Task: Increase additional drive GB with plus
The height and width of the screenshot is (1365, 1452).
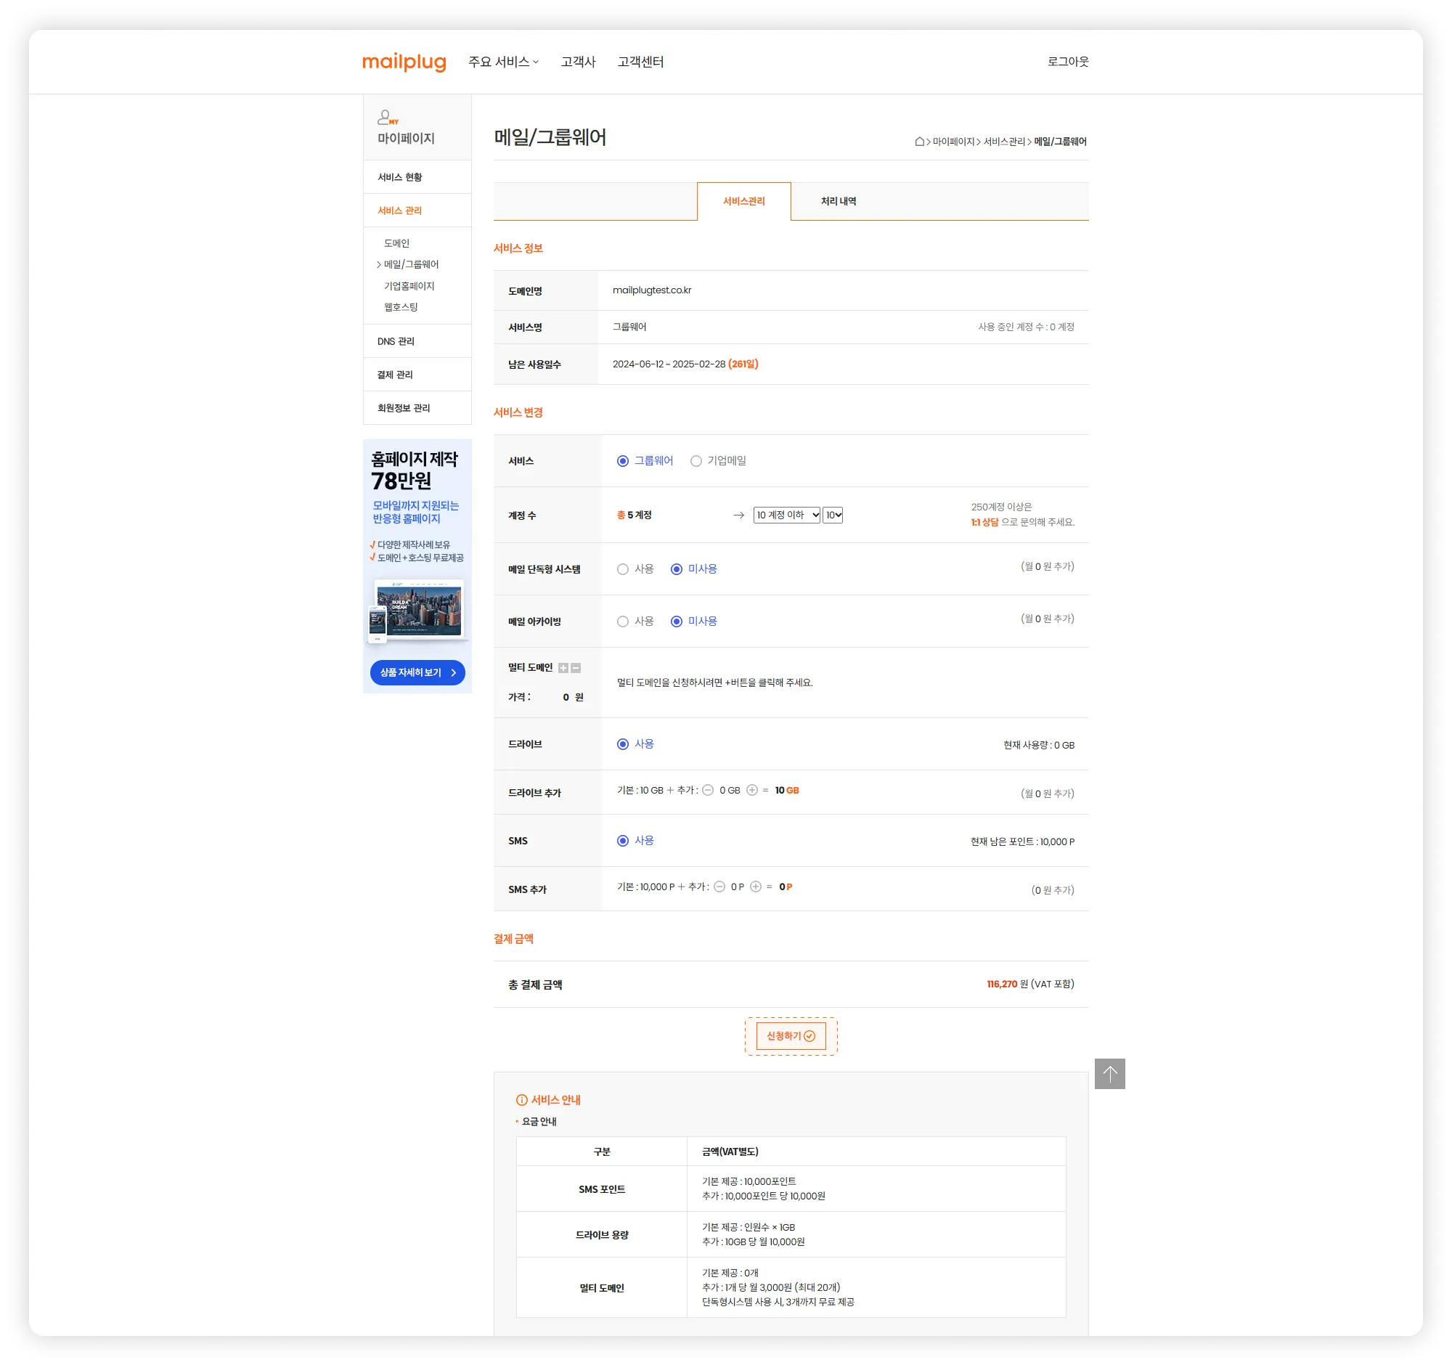Action: (751, 790)
